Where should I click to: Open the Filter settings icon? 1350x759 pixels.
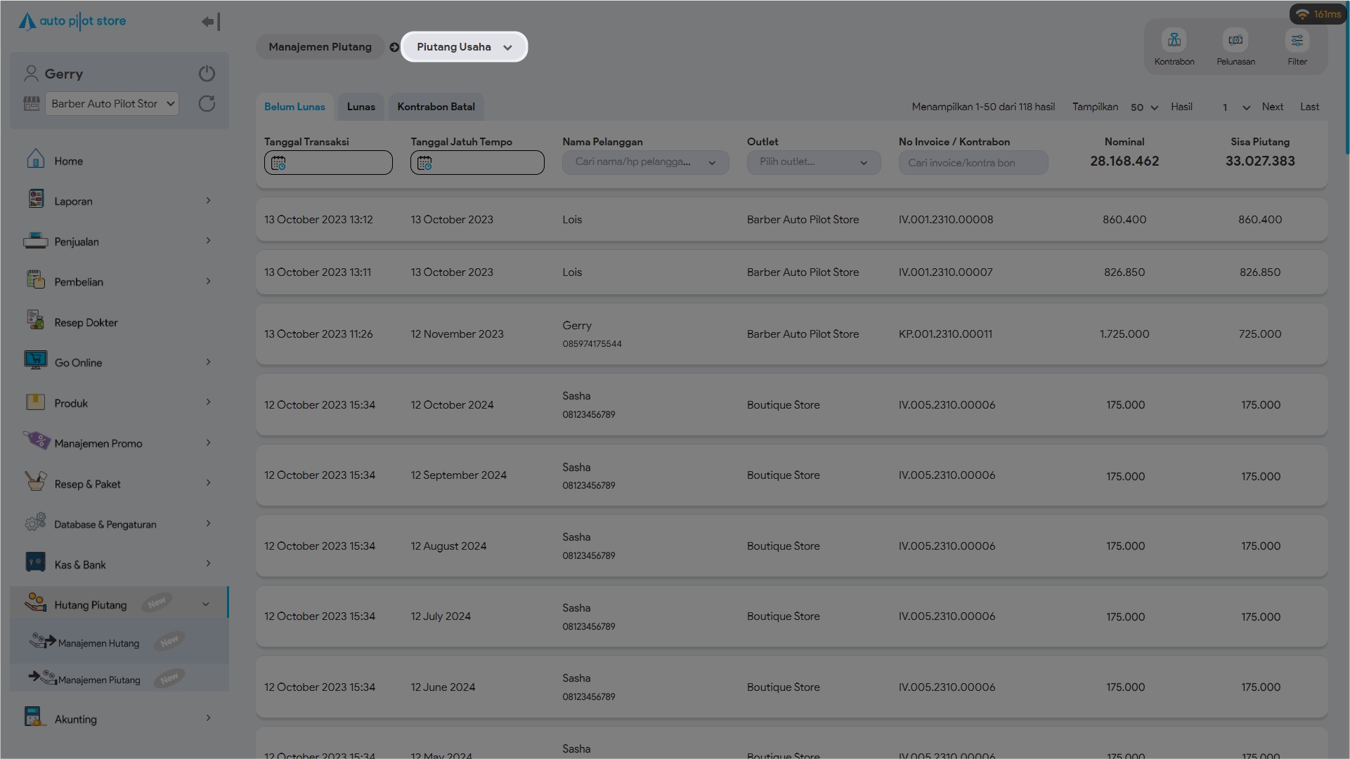click(x=1297, y=41)
